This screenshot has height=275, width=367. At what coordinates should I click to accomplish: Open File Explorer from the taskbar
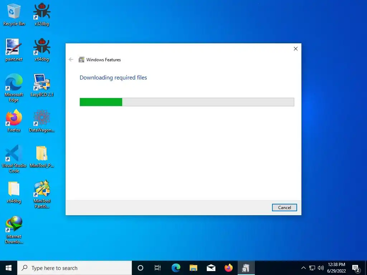click(x=193, y=268)
